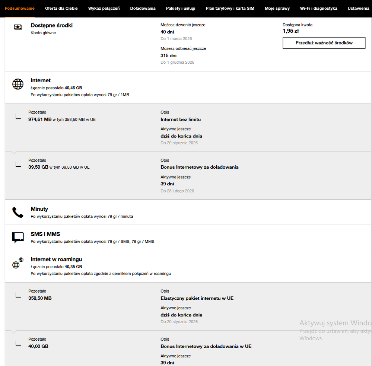The image size is (372, 366).
Task: Click the Internet bez limitu package description
Action: [181, 120]
